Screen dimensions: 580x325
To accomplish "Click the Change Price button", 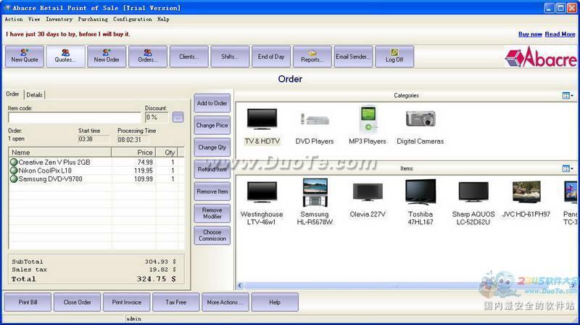I will [x=212, y=126].
